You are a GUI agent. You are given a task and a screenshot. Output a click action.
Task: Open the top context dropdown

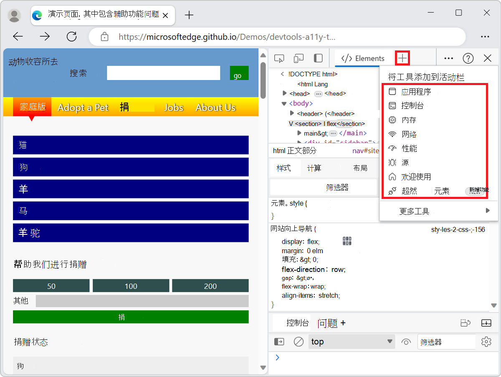pos(352,342)
